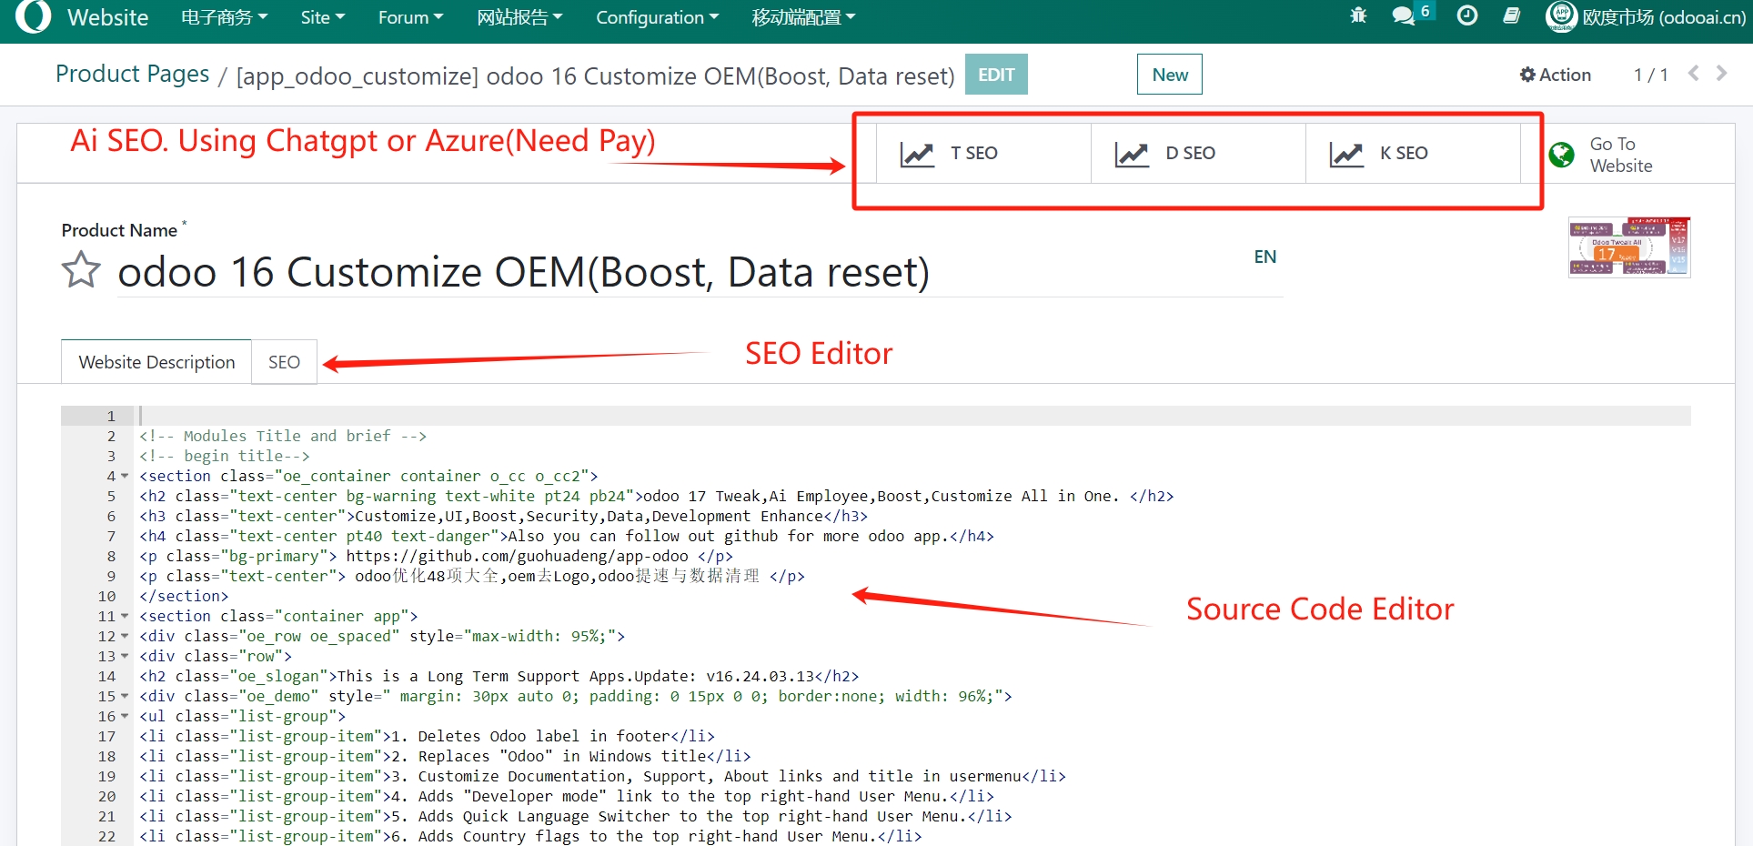Click the documentation book icon
Image resolution: width=1753 pixels, height=846 pixels.
pos(1512,15)
